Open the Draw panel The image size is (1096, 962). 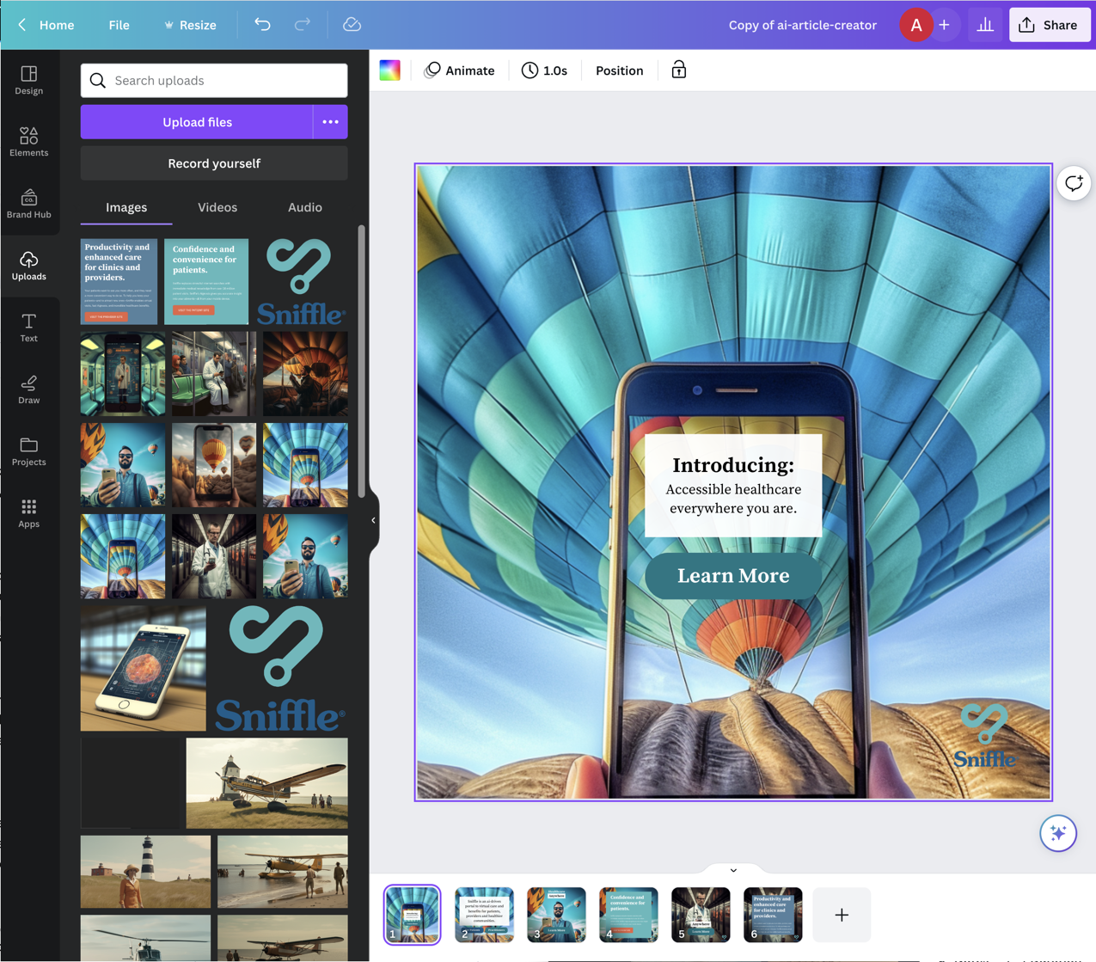(29, 389)
